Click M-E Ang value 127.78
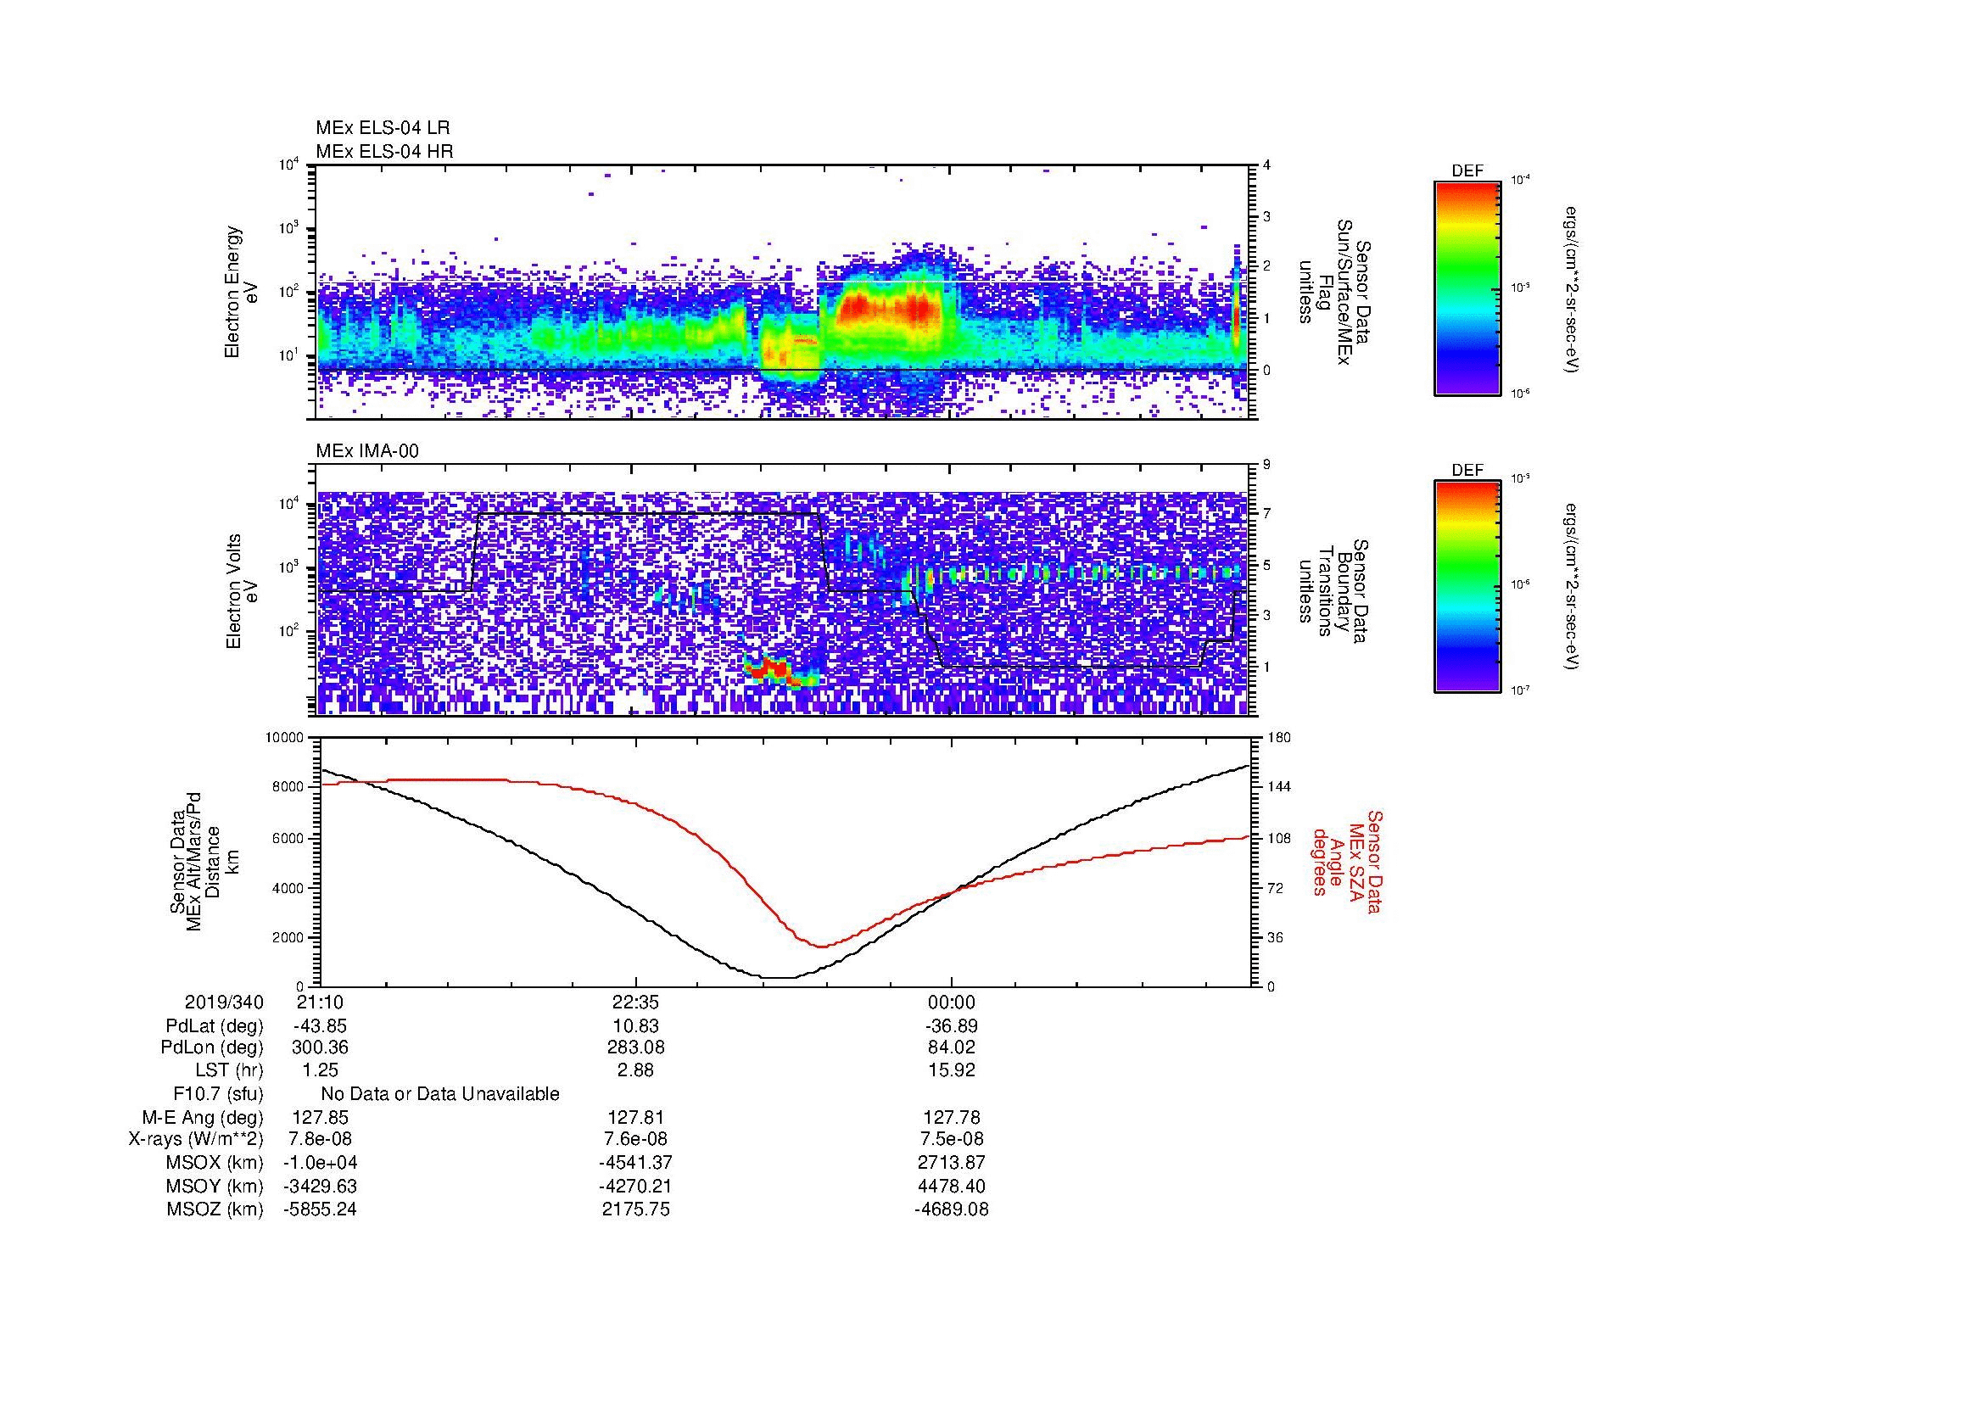The image size is (1984, 1402). (x=952, y=1118)
